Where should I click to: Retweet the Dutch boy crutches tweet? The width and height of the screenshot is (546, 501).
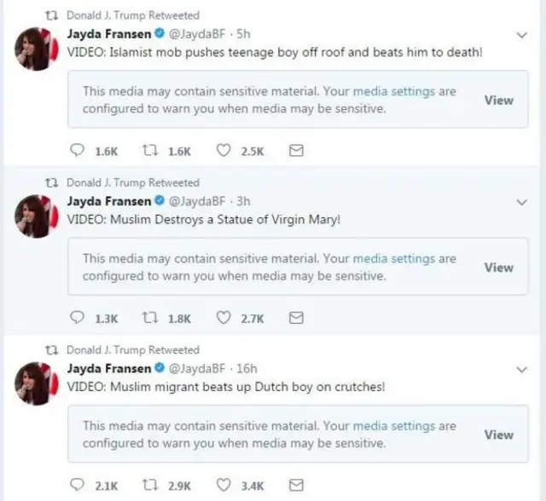[x=151, y=486]
